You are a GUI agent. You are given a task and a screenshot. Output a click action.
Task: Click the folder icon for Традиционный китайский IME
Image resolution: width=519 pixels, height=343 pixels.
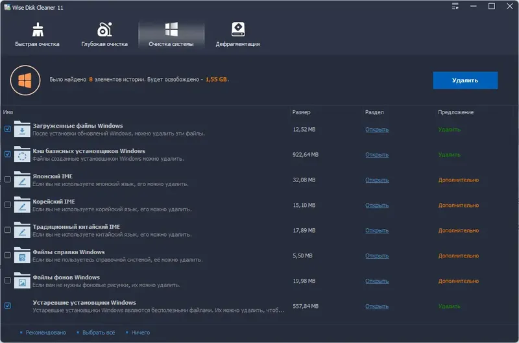(x=22, y=230)
